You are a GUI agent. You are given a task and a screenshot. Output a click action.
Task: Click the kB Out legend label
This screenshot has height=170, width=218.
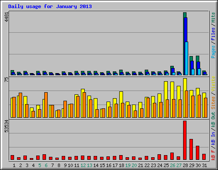coord(213,119)
